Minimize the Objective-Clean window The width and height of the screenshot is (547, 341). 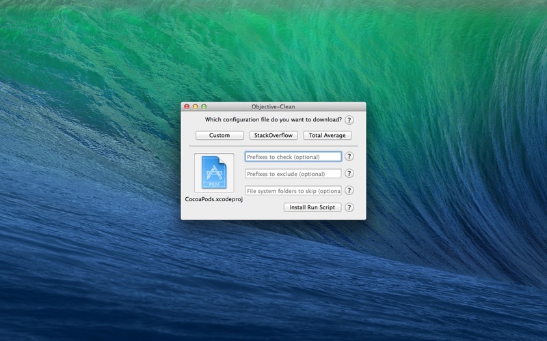[x=196, y=106]
